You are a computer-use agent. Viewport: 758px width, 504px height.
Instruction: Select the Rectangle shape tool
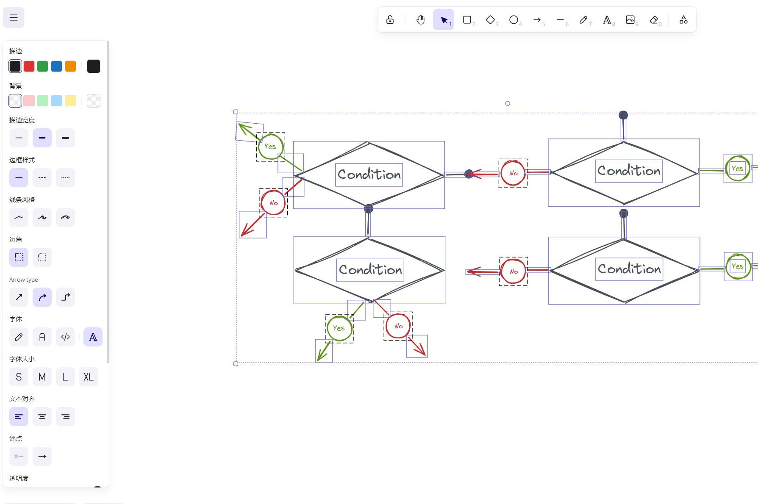pos(467,20)
